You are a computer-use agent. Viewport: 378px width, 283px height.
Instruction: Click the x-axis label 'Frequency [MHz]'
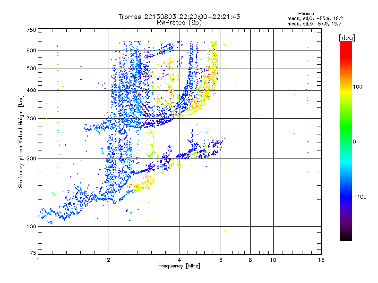click(179, 266)
